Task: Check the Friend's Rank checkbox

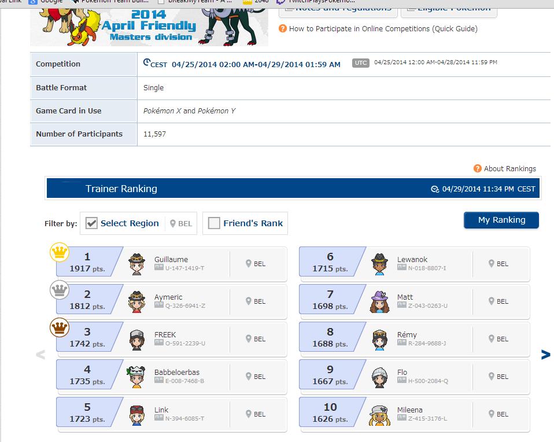Action: (214, 223)
